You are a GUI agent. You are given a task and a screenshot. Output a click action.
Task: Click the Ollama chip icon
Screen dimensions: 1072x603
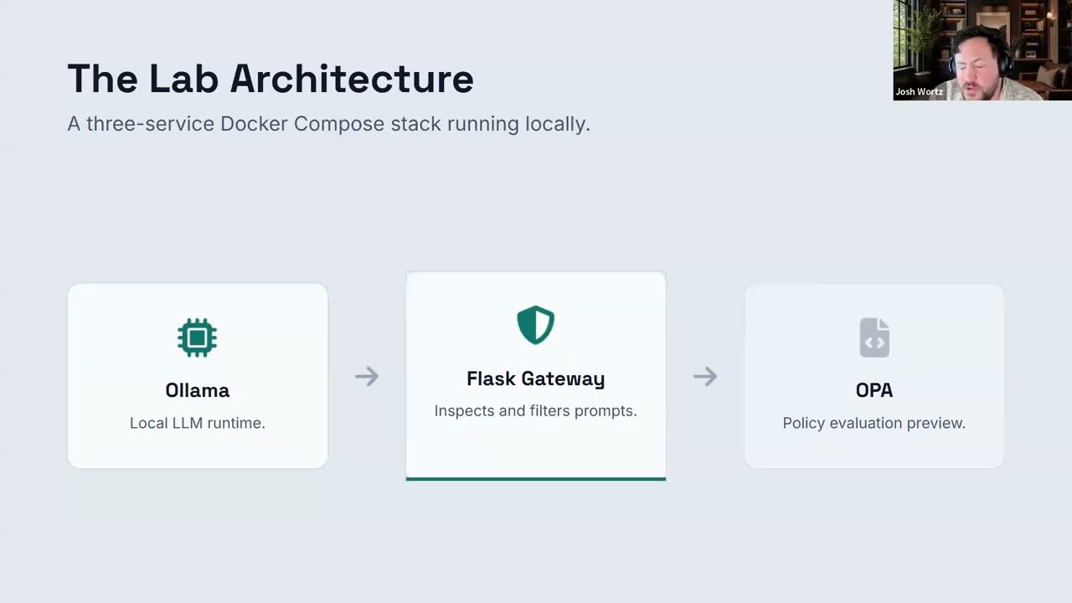[x=198, y=338]
